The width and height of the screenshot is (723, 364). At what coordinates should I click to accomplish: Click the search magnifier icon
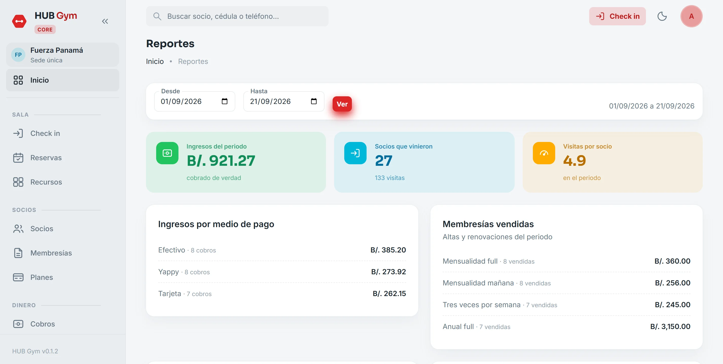tap(157, 16)
